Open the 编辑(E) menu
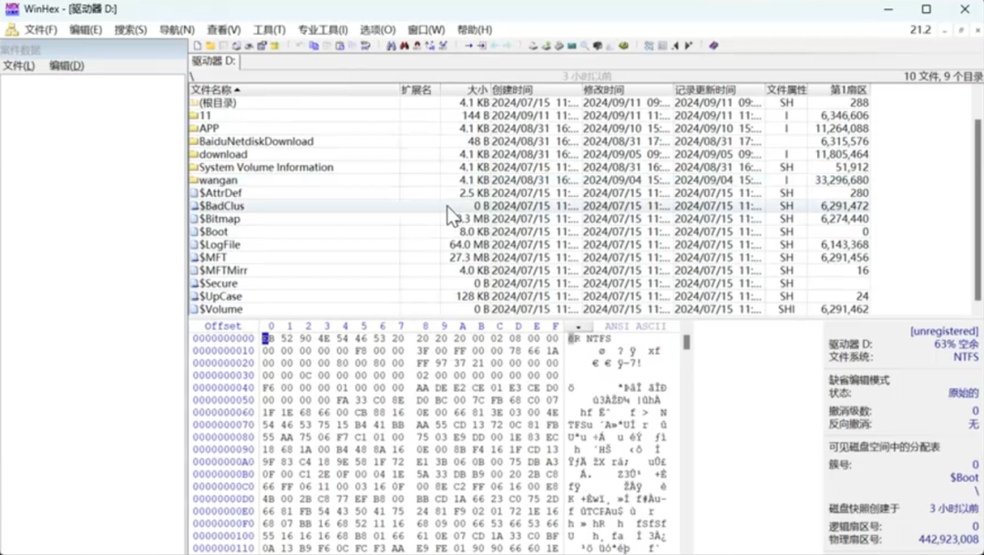 86,29
